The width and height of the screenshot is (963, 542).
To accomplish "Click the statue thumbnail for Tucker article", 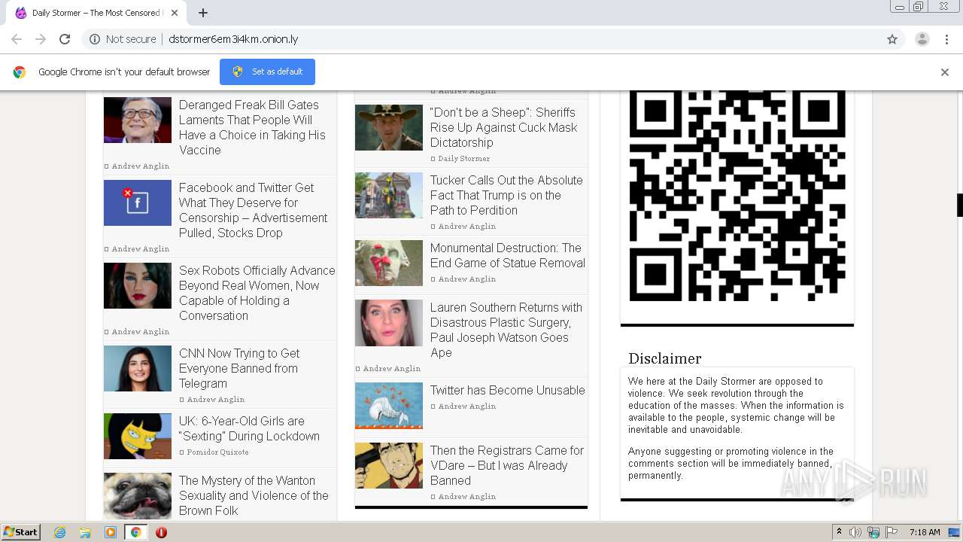I will tap(389, 195).
